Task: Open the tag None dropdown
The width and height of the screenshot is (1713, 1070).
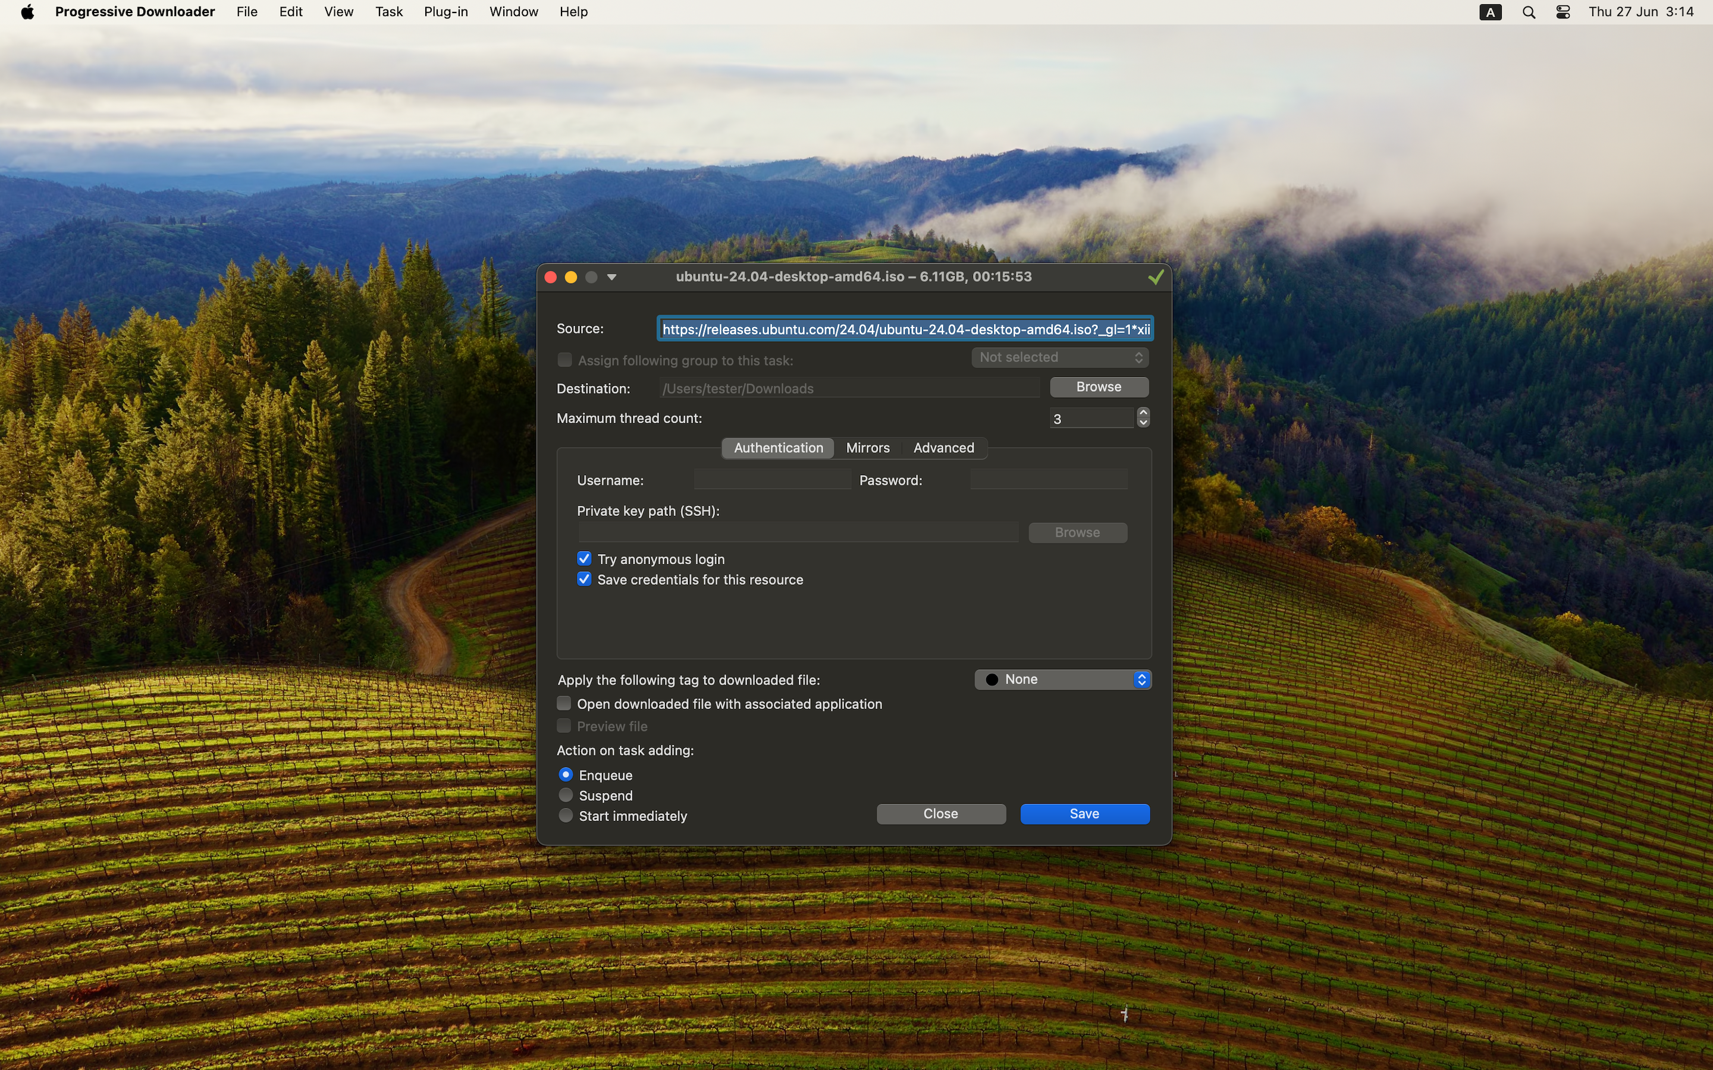Action: coord(1062,679)
